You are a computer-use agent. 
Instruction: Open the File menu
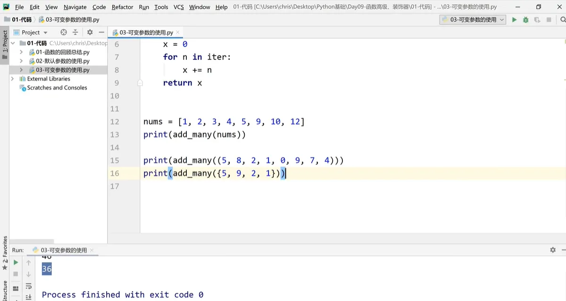tap(19, 7)
